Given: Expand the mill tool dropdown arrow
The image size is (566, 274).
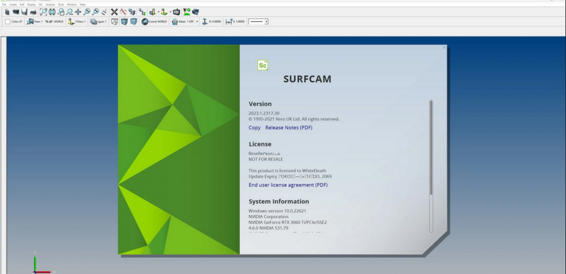Looking at the screenshot, I should click(x=158, y=12).
